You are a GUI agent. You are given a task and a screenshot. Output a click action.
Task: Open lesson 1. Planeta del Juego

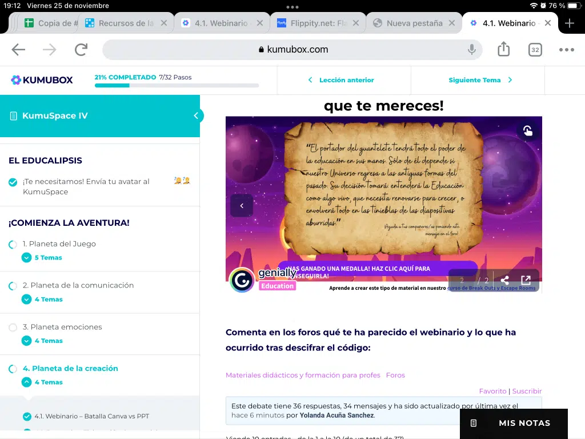[59, 244]
